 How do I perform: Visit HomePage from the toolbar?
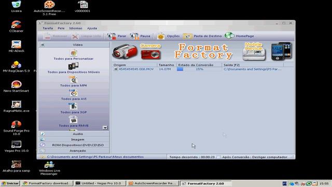pos(239,36)
